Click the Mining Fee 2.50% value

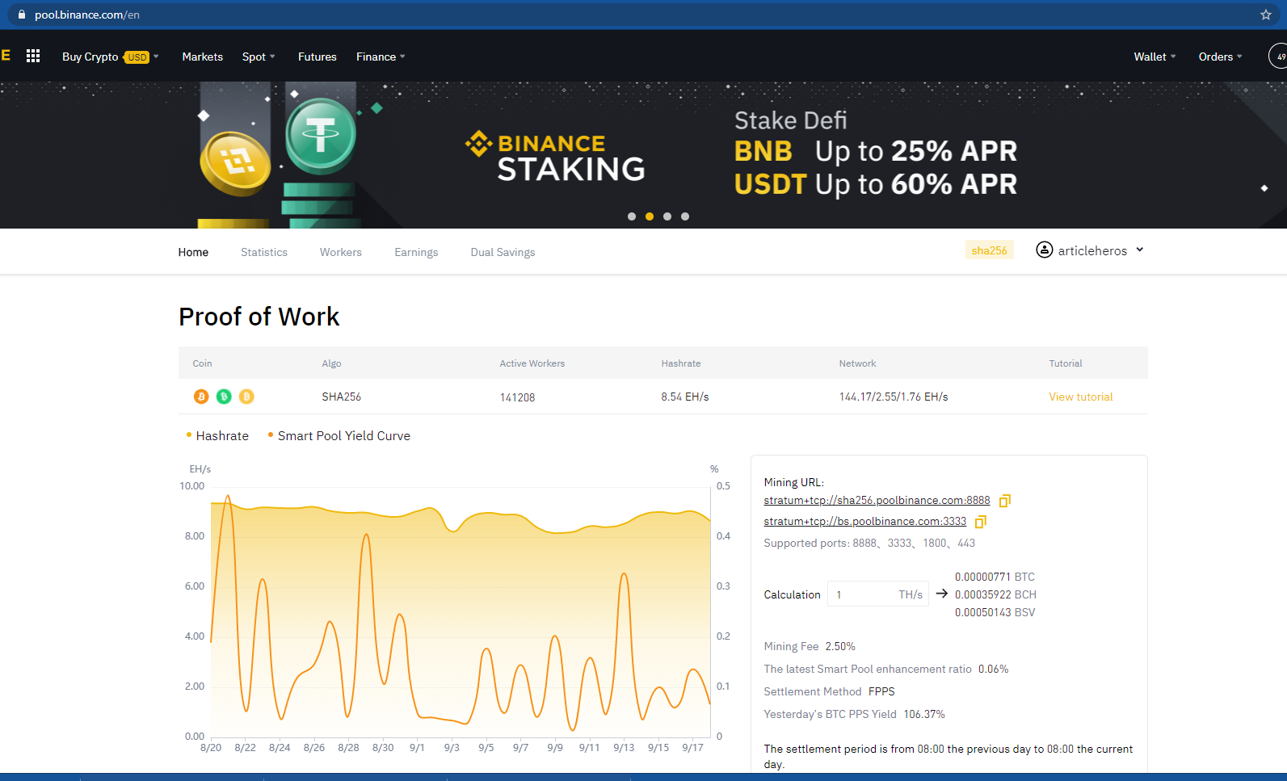coord(840,646)
